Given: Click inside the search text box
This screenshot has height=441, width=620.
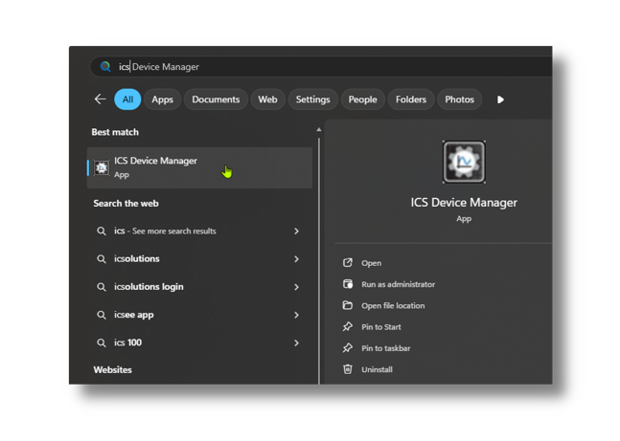Looking at the screenshot, I should (x=321, y=66).
